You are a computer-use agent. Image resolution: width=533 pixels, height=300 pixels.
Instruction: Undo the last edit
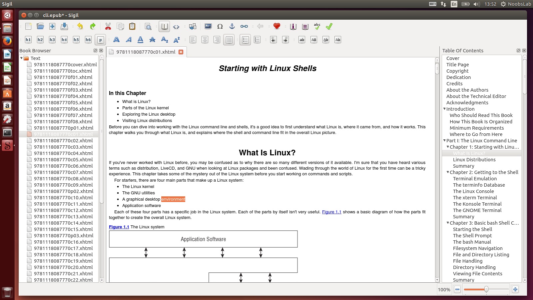coord(80,26)
